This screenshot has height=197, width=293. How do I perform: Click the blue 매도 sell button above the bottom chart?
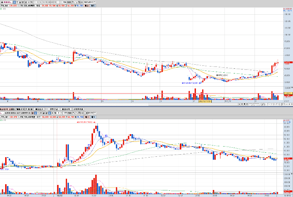[93, 117]
